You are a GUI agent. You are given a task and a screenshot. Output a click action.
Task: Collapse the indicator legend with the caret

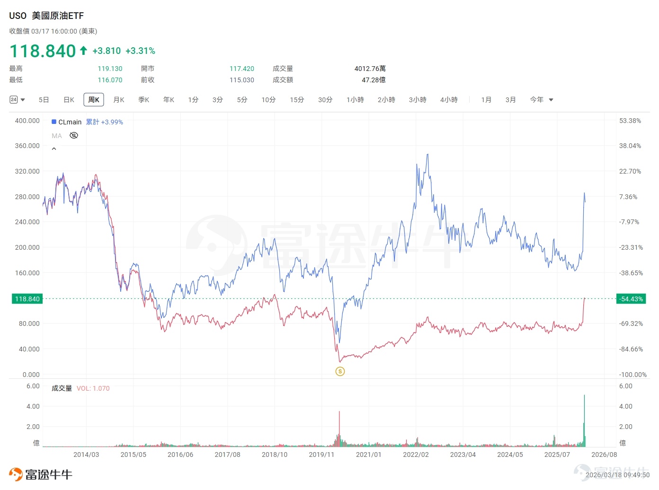(x=54, y=149)
